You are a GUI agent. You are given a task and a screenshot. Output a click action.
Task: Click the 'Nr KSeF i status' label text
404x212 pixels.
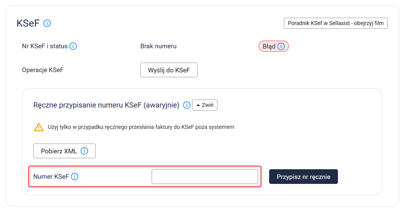pos(45,46)
